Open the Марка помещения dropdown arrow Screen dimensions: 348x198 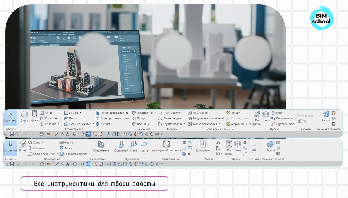pos(220,124)
